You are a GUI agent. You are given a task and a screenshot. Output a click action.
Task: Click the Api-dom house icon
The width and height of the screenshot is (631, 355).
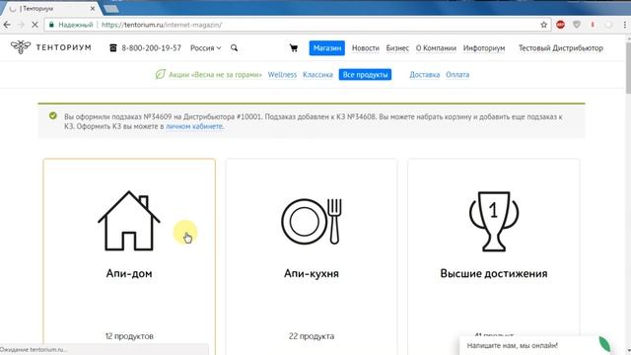129,221
